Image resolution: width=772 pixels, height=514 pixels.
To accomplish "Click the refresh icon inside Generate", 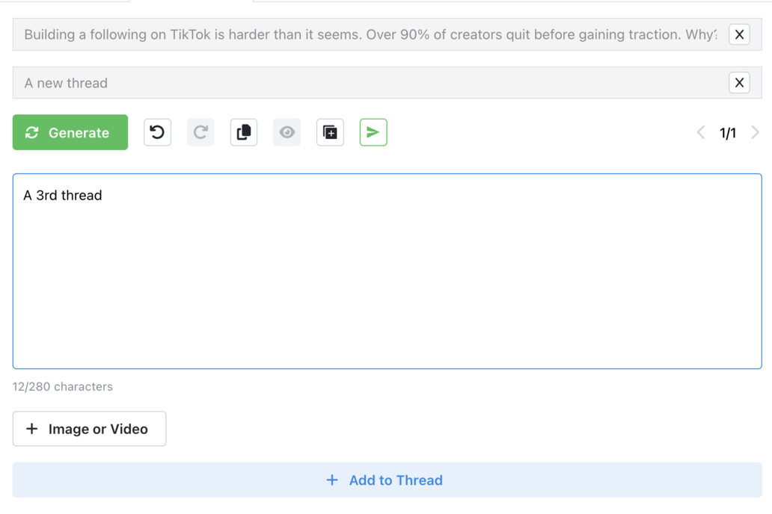I will coord(32,132).
